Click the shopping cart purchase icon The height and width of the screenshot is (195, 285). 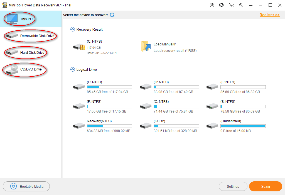click(231, 5)
